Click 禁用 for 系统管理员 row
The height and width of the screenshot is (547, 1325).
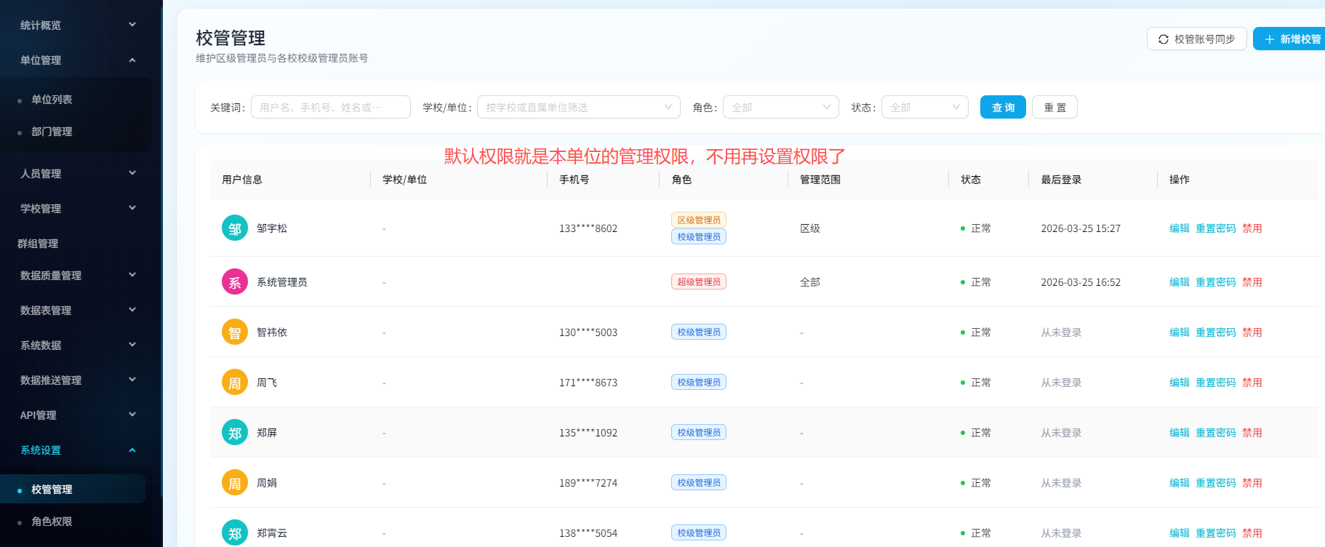[1252, 282]
